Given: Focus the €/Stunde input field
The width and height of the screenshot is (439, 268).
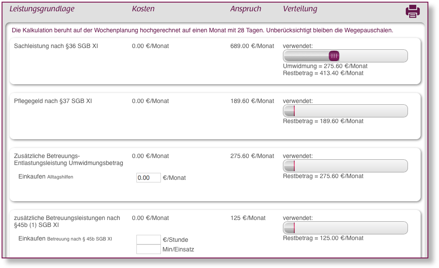Looking at the screenshot, I should 148,240.
